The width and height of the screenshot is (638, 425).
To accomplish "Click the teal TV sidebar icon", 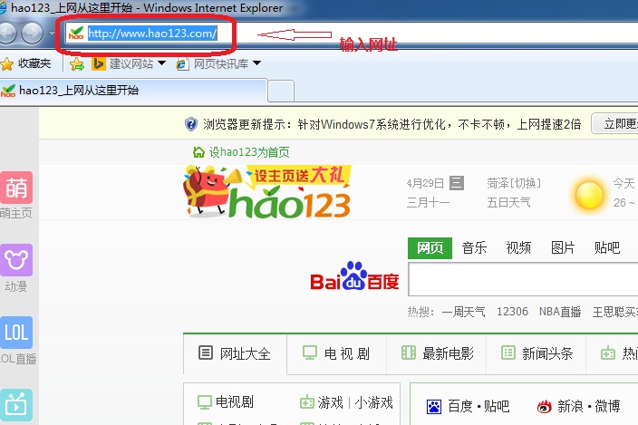I will tap(16, 405).
